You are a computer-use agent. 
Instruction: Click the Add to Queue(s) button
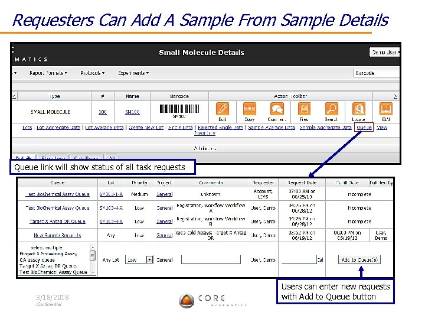[x=359, y=259]
